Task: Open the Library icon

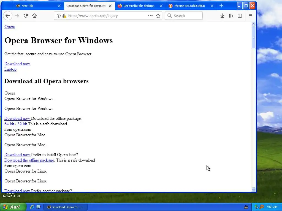Action: [231, 16]
